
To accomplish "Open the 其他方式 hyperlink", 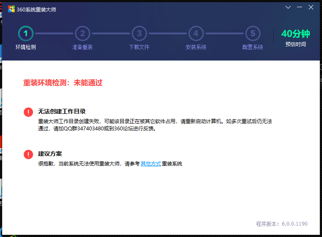I will click(151, 164).
